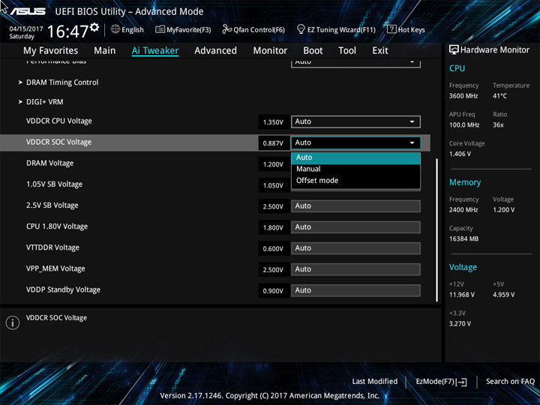Select Manual option in dropdown list

click(x=355, y=169)
